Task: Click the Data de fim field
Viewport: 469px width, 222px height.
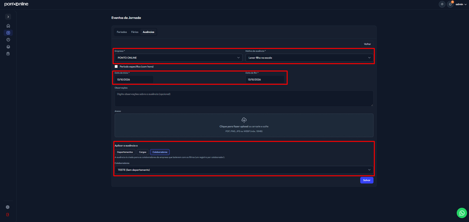Action: (x=265, y=79)
